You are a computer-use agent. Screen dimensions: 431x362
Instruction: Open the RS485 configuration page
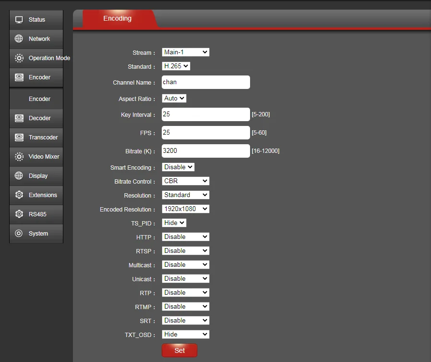36,214
